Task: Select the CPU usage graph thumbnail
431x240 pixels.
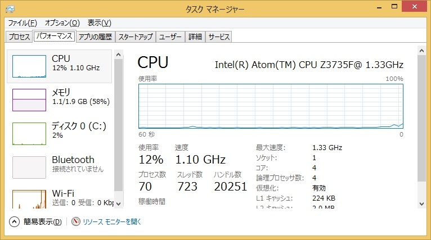Action: pyautogui.click(x=29, y=66)
